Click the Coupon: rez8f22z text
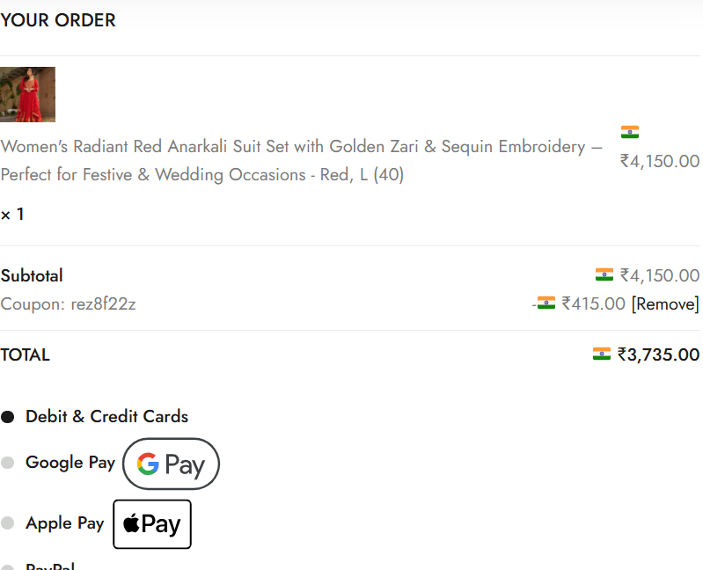703x570 pixels. point(68,304)
